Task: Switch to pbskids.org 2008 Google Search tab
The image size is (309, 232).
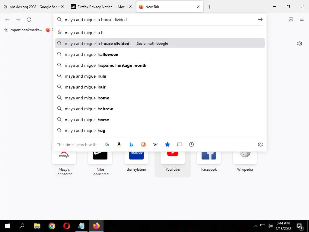Action: 34,7
